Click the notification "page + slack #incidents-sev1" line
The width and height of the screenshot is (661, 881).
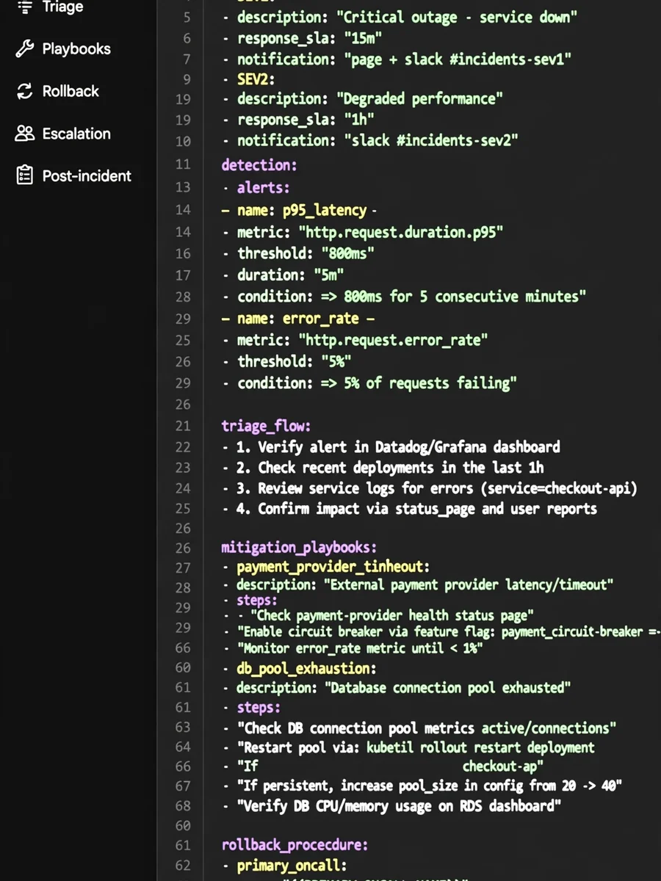(397, 59)
